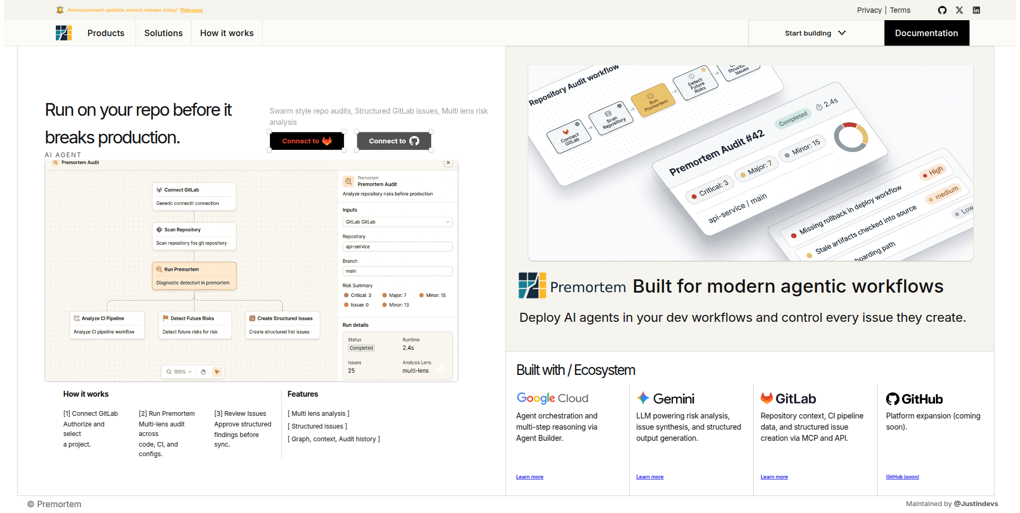The width and height of the screenshot is (1020, 513).
Task: Open the LinkedIn icon in top bar
Action: tap(976, 10)
